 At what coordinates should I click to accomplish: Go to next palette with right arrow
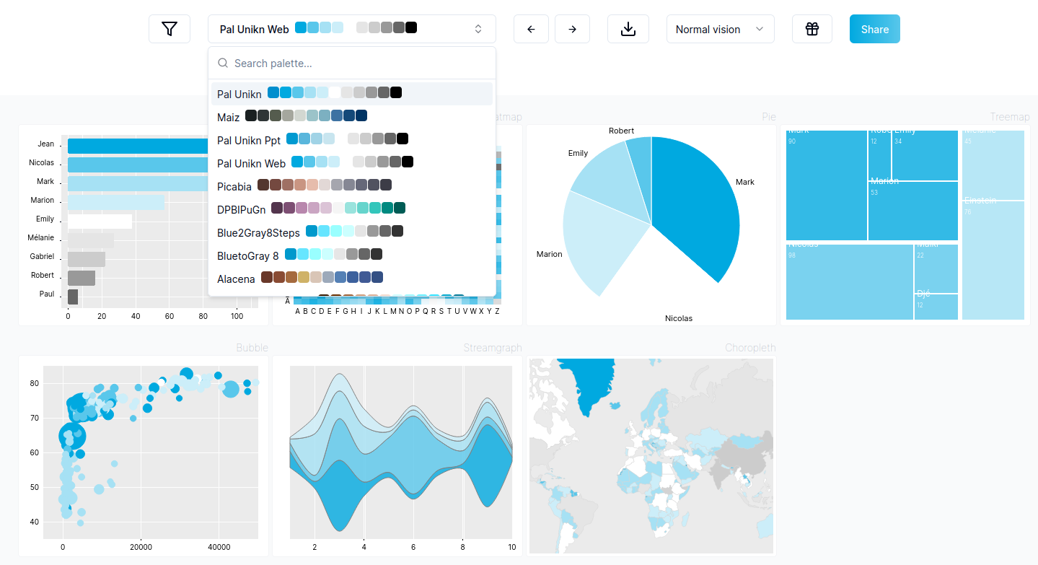pyautogui.click(x=572, y=29)
